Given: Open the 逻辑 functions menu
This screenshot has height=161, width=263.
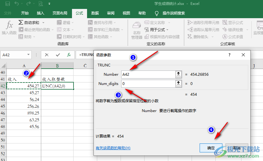Looking at the screenshot, I should coord(65,22).
